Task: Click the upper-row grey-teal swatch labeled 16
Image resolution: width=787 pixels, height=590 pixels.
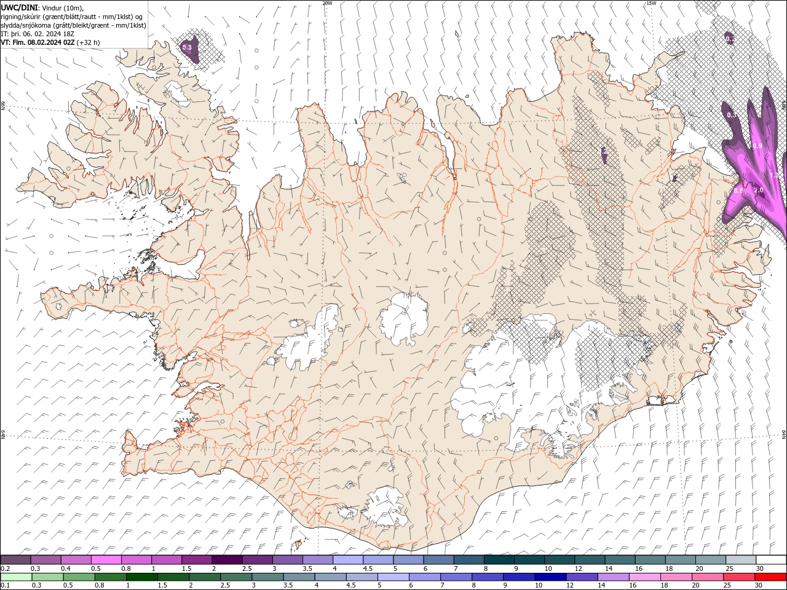Action: click(651, 560)
